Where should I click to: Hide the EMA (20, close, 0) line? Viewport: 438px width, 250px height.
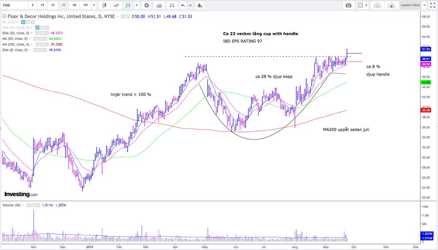click(37, 33)
